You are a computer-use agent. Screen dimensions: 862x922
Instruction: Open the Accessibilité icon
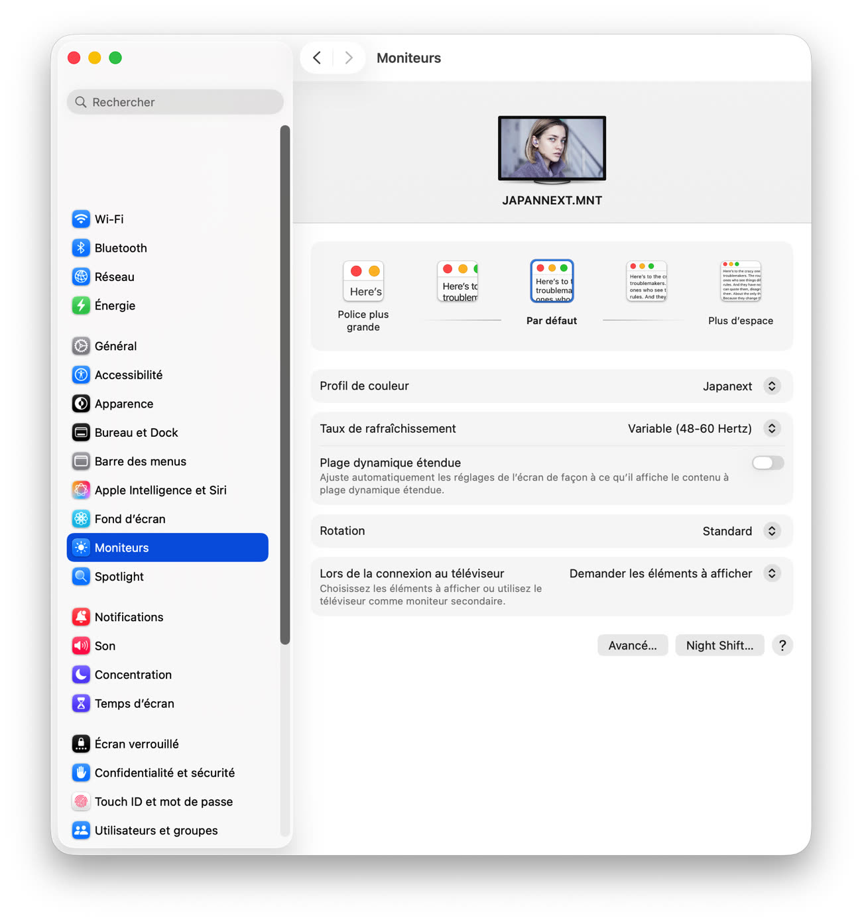(x=81, y=375)
